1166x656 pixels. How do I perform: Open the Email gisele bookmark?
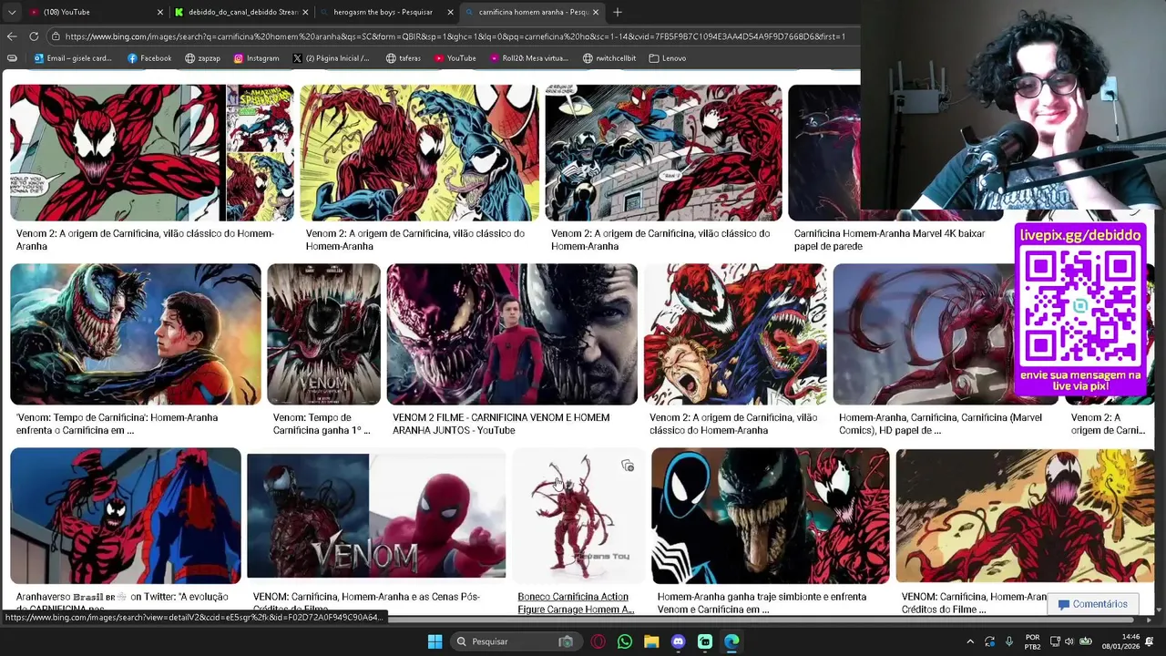point(72,58)
